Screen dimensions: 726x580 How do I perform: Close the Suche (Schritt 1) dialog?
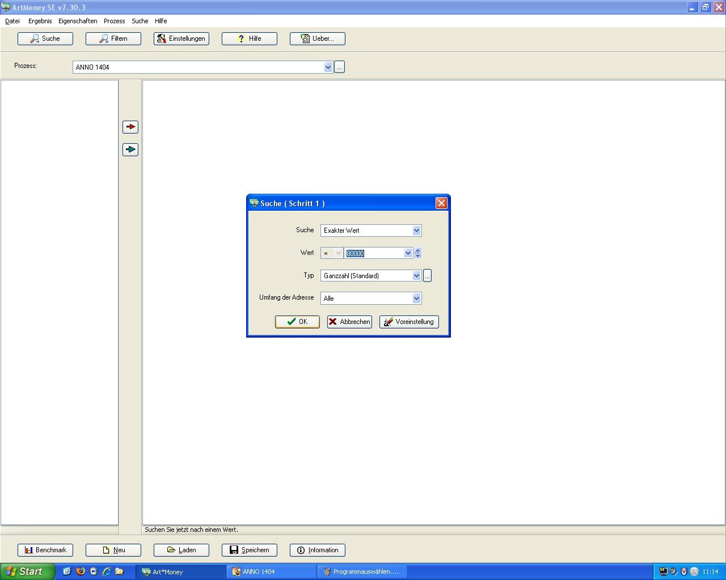pyautogui.click(x=441, y=203)
